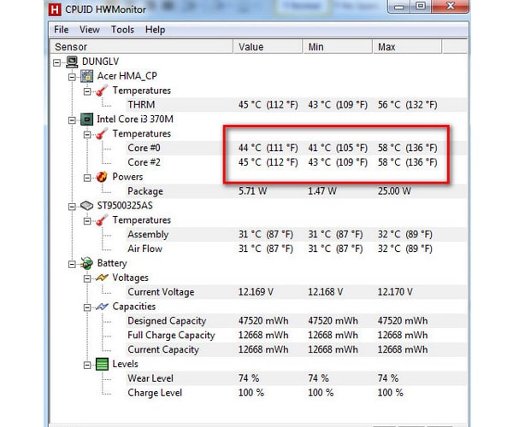Click the Value column header

click(x=268, y=47)
